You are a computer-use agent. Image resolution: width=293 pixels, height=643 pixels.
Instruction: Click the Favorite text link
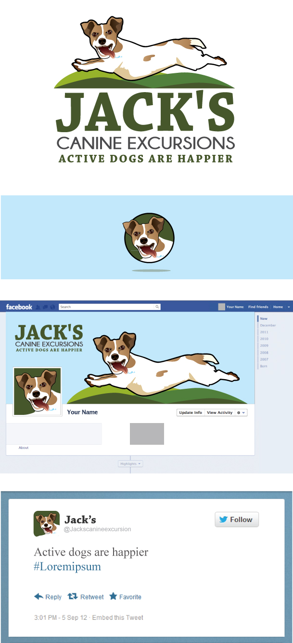[x=130, y=597]
